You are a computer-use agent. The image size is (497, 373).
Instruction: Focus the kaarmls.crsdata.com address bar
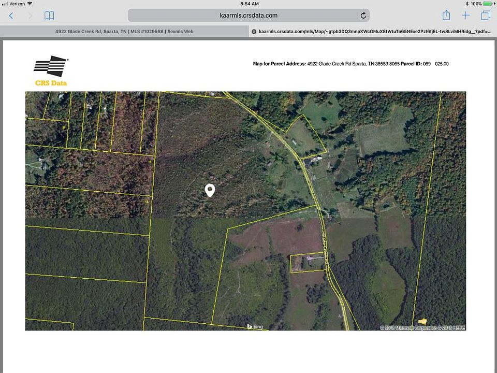point(248,16)
